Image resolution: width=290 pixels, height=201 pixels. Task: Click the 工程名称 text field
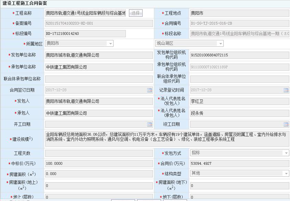[85, 13]
